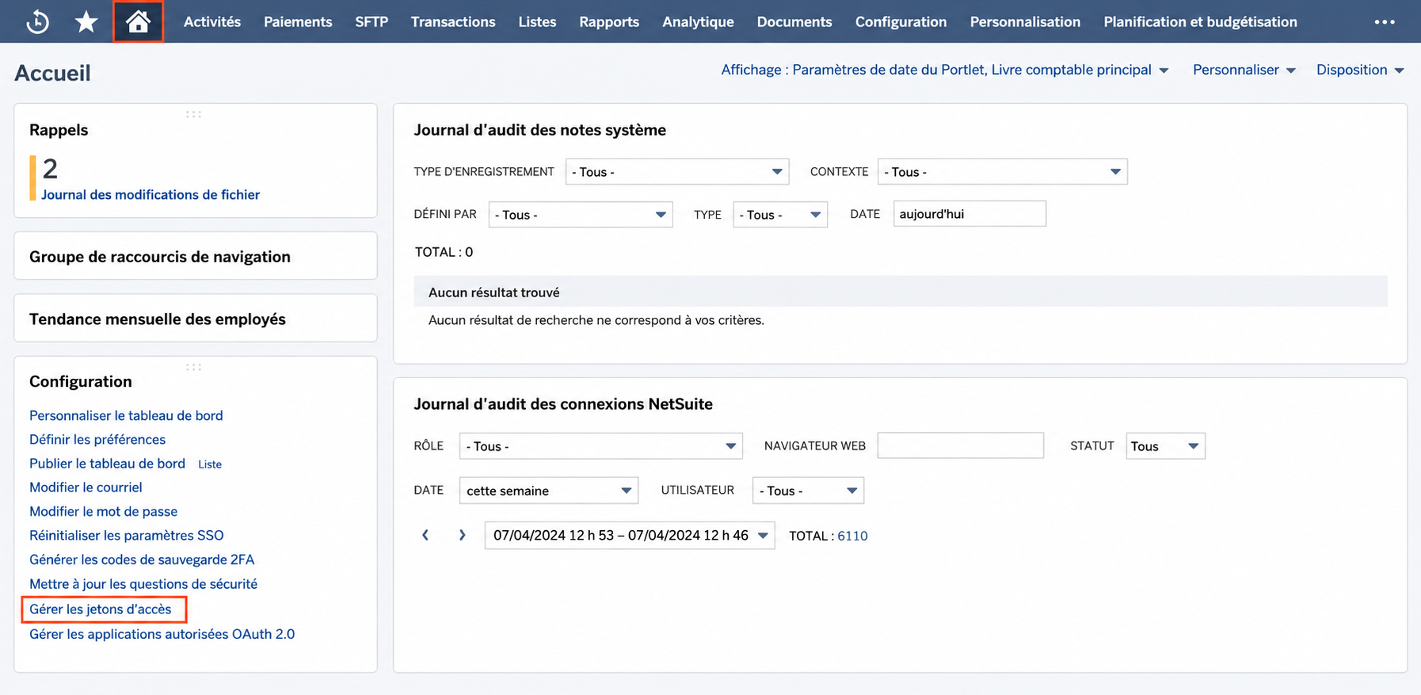Open Journal des modifications de fichier reminder
The width and height of the screenshot is (1421, 695).
(x=150, y=195)
